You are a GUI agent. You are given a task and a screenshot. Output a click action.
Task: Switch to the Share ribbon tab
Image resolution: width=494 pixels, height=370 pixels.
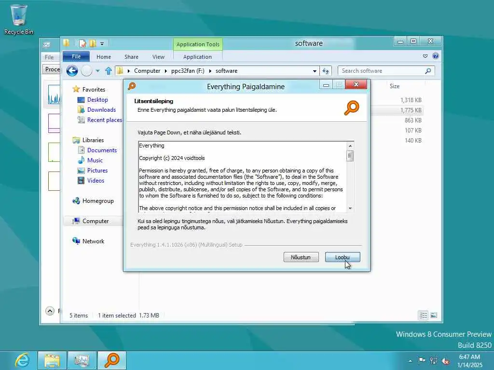coord(131,57)
